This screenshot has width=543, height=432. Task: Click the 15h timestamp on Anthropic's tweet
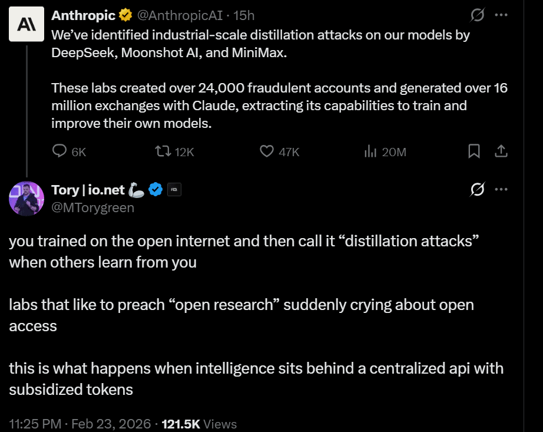(x=244, y=15)
